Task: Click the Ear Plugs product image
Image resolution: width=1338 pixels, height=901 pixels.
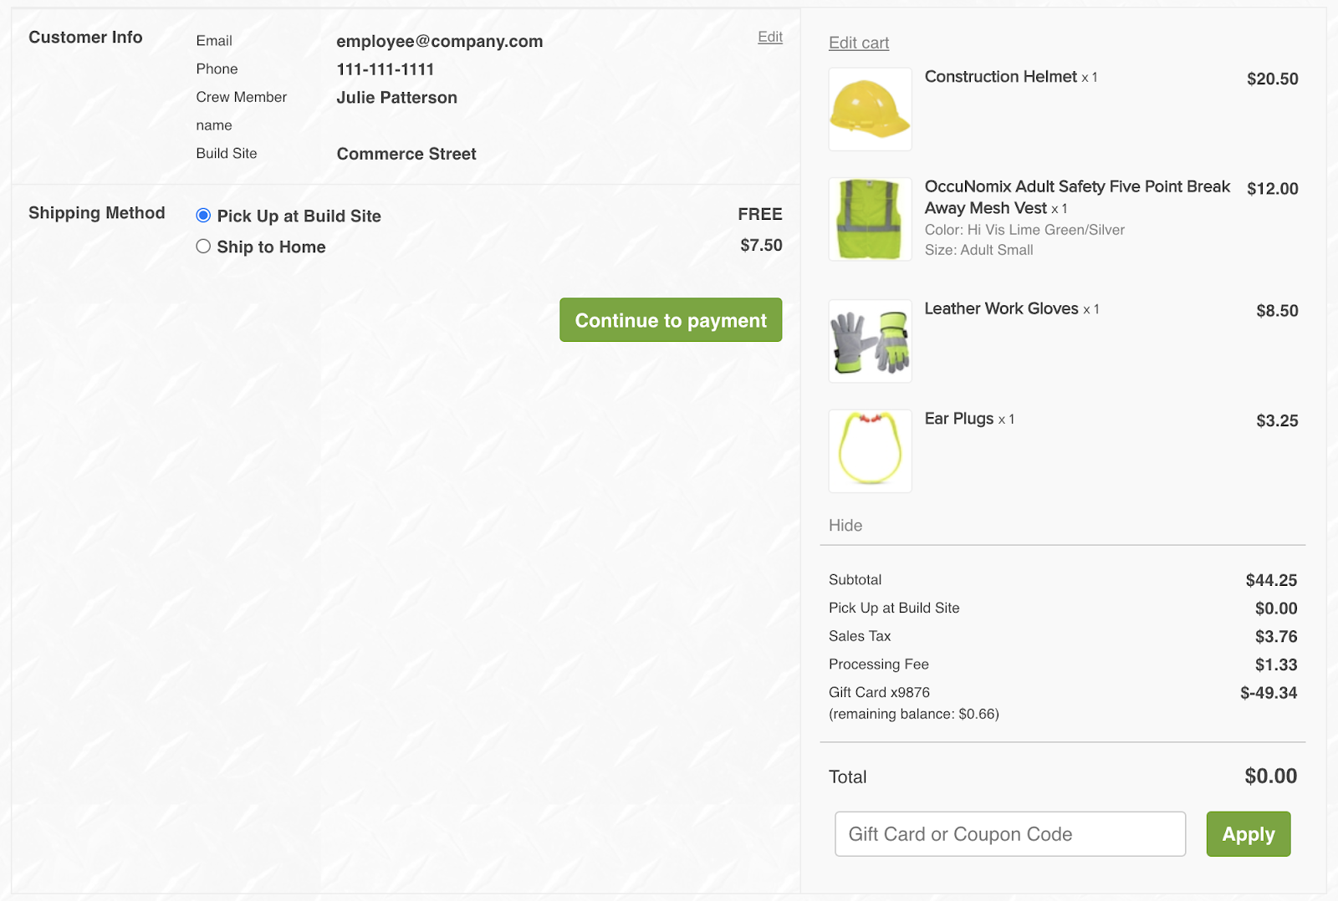Action: click(x=870, y=451)
